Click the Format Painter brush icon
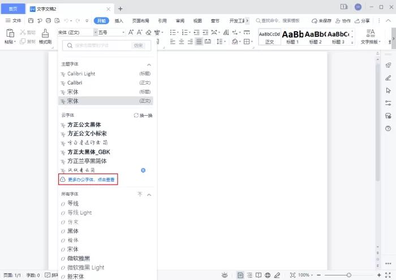This screenshot has height=280, width=396. (45, 33)
